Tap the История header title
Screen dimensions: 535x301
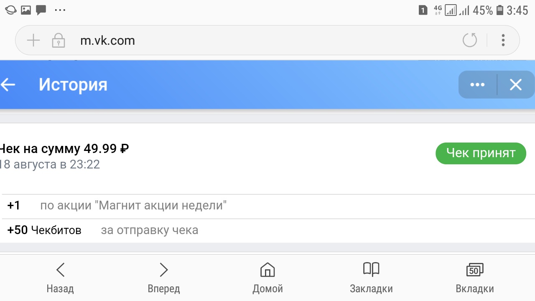point(73,85)
